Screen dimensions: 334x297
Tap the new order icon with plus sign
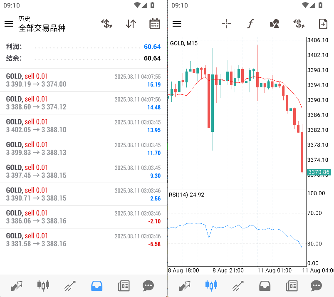[x=323, y=24]
